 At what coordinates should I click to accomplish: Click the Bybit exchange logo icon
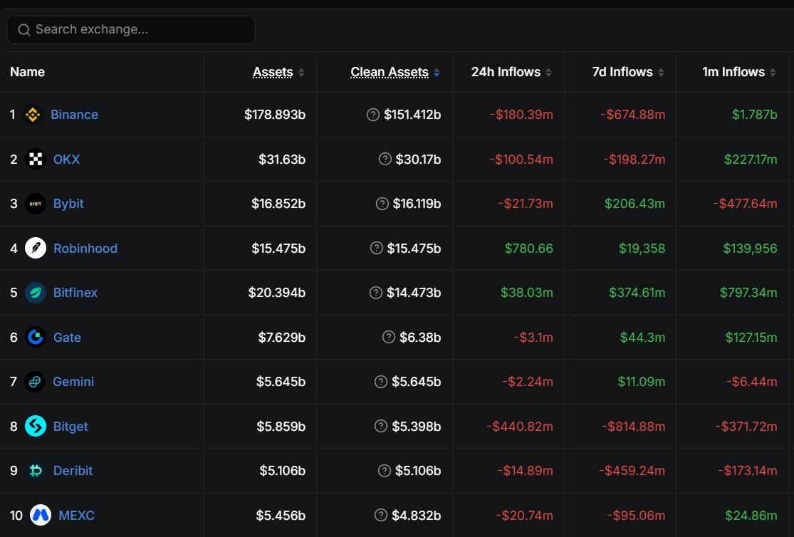click(36, 204)
